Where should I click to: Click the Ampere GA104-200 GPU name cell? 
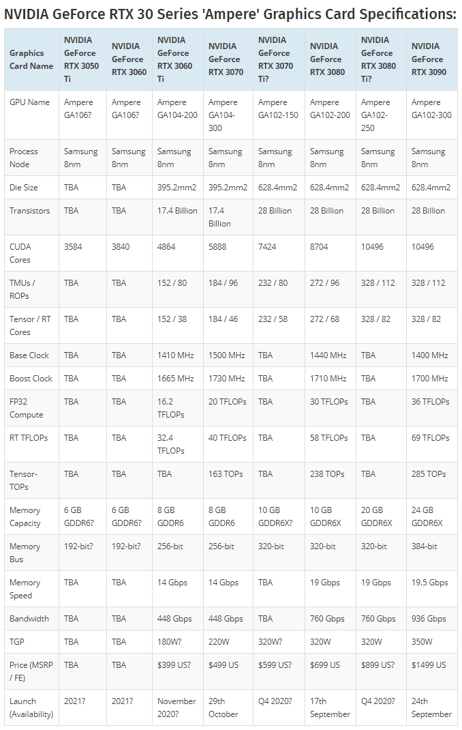[x=177, y=108]
